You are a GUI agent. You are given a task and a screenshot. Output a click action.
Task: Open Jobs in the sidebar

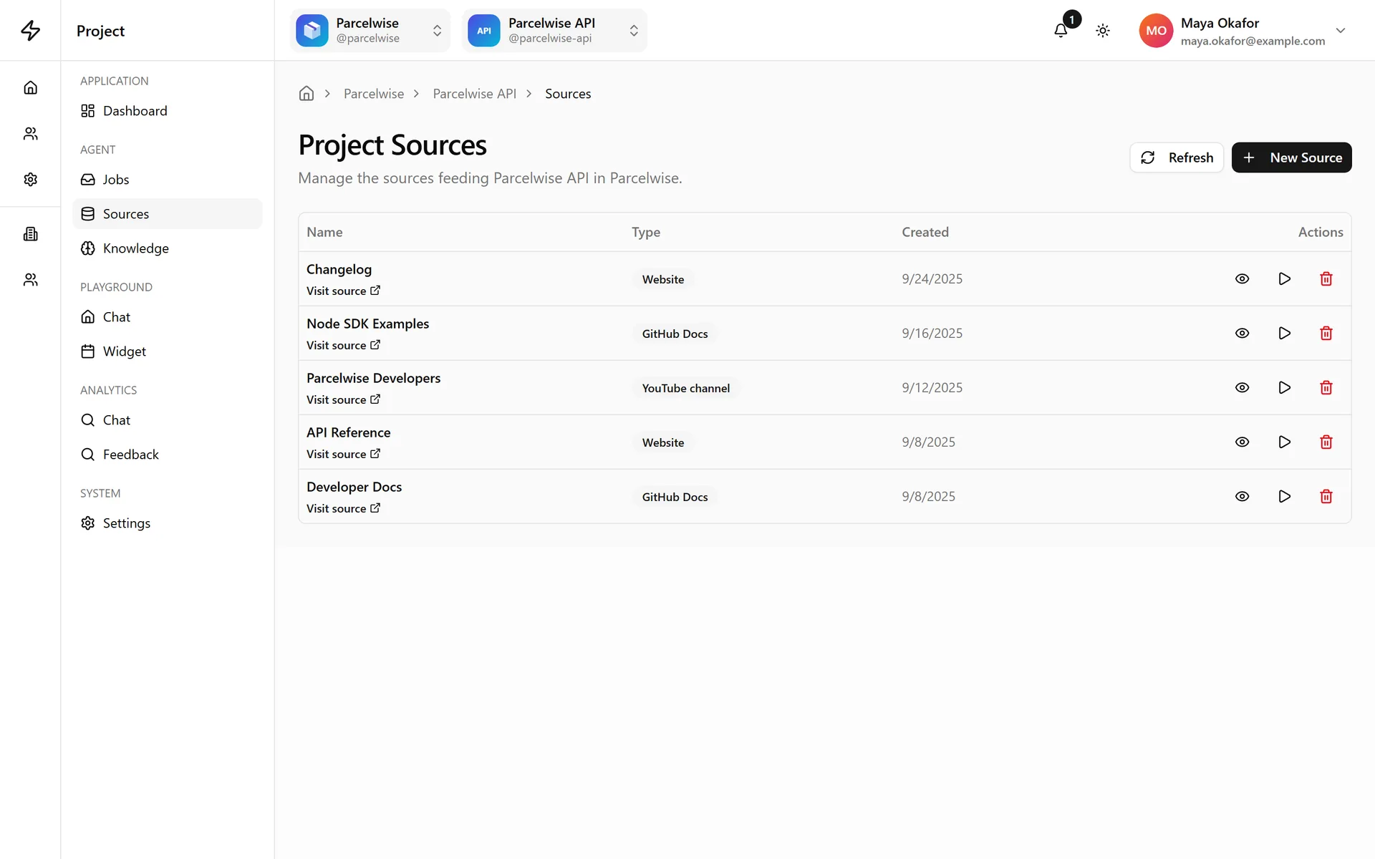(167, 180)
